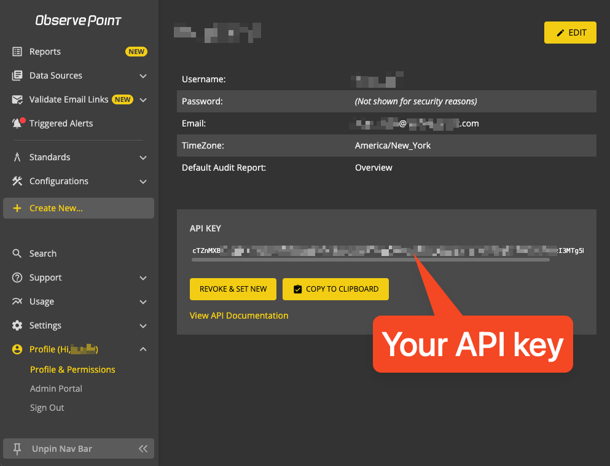Screen dimensions: 610x466
Task: Click the Profile avatar icon
Action: [17, 349]
